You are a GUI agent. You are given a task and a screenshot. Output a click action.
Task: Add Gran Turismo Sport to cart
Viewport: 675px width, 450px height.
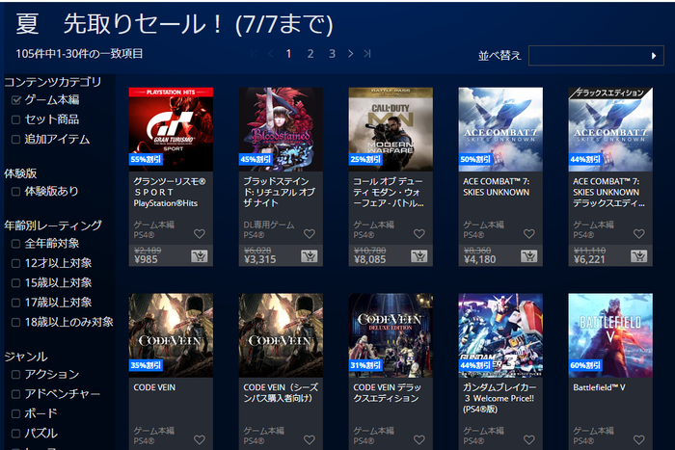[200, 256]
